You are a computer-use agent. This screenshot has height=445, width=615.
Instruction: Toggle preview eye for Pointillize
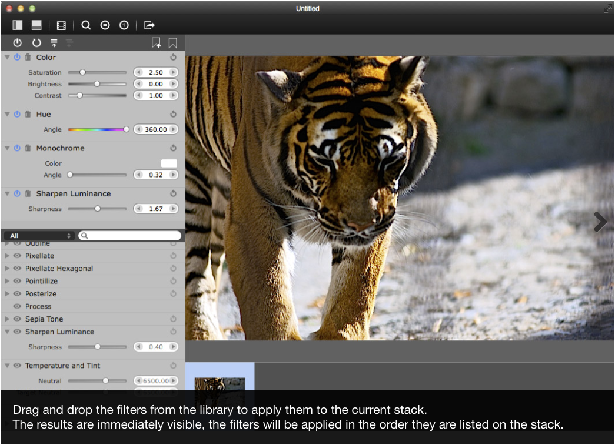pos(17,281)
